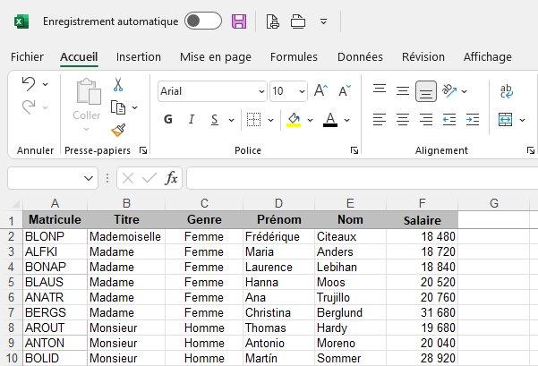The height and width of the screenshot is (366, 538).
Task: Click the Increase indent icon
Action: 473,119
